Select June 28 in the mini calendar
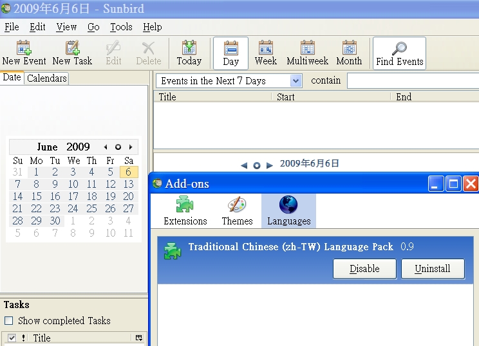This screenshot has height=346, width=479. pyautogui.click(x=17, y=221)
